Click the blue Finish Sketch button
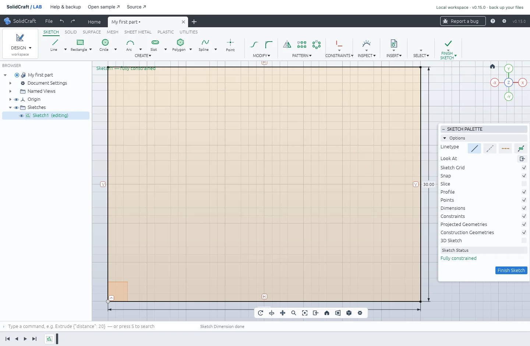The image size is (530, 346). coord(511,270)
